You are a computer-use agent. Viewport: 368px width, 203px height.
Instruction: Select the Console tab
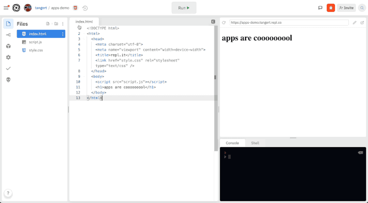[x=232, y=143]
